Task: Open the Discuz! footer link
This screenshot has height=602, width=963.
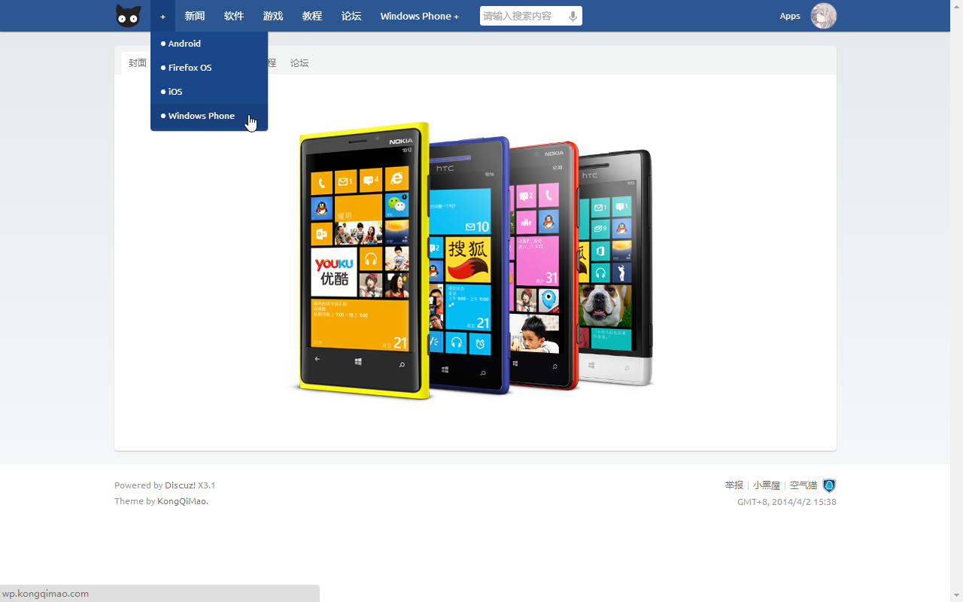Action: (x=181, y=485)
